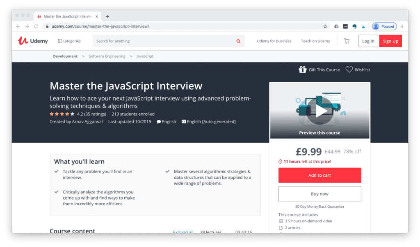The height and width of the screenshot is (247, 420).
Task: Click the browser address bar URL
Action: (100, 27)
